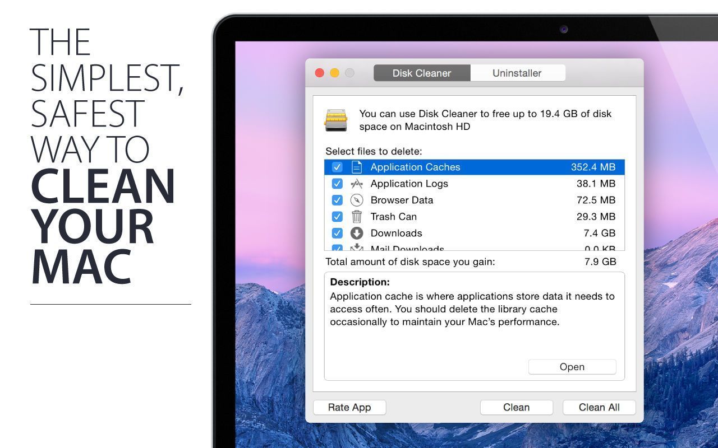Uncheck the Application Caches checkbox
Viewport: 718px width, 448px height.
(337, 167)
